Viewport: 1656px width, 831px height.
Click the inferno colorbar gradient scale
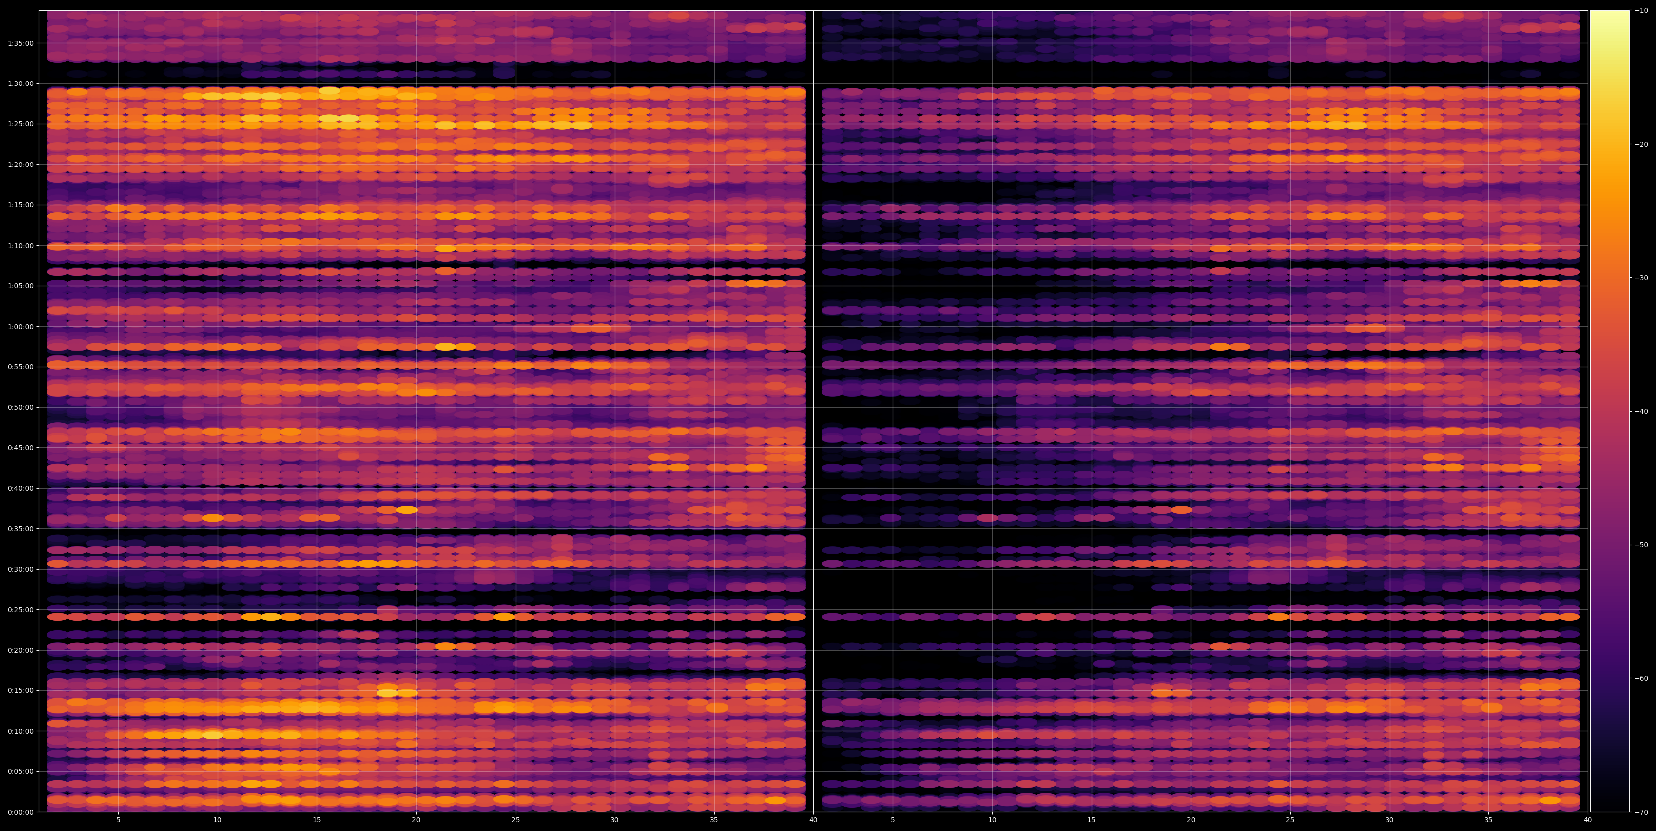[1610, 412]
